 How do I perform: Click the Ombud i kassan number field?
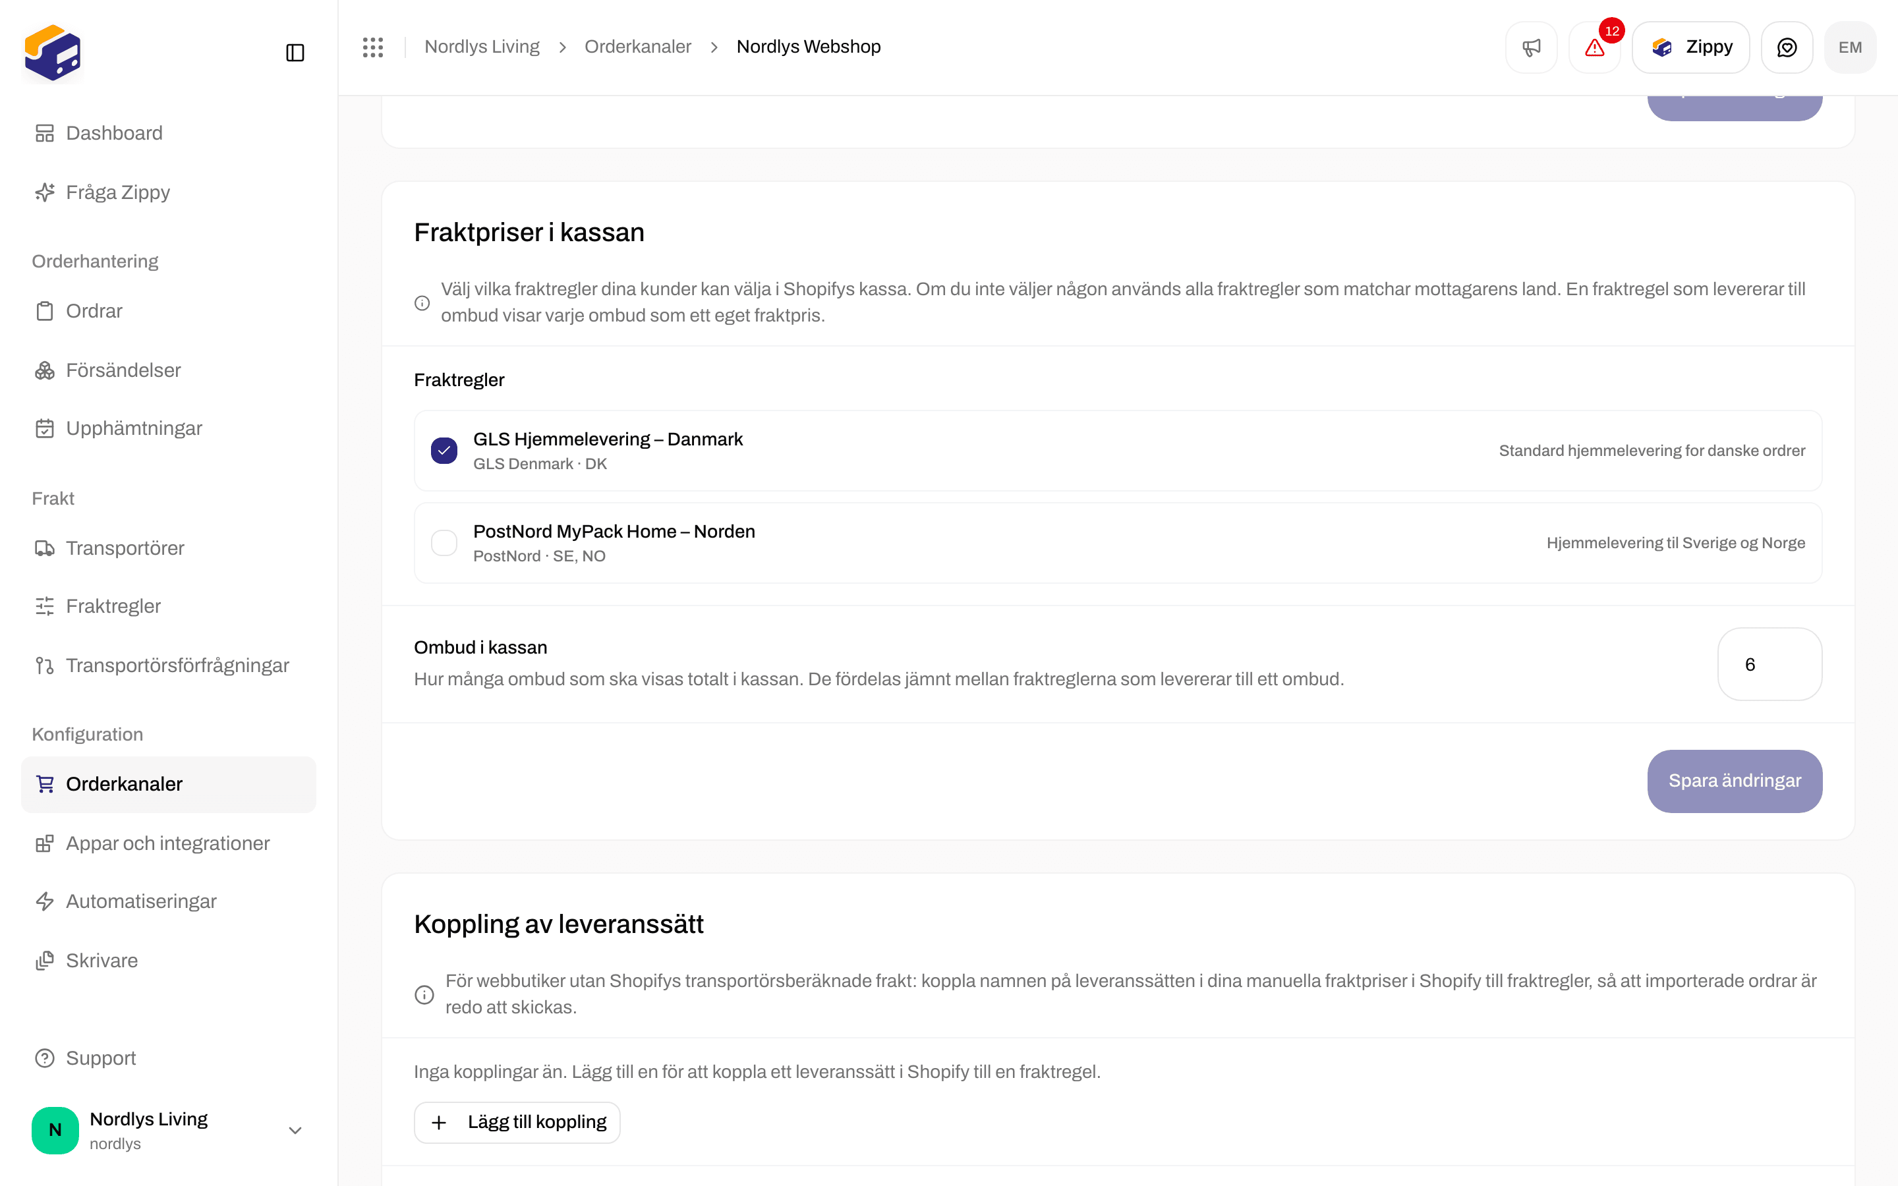[1769, 664]
